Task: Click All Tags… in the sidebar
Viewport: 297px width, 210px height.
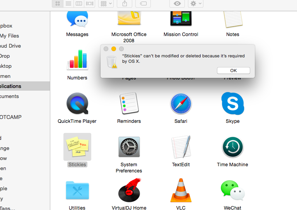Action: pyautogui.click(x=25, y=208)
